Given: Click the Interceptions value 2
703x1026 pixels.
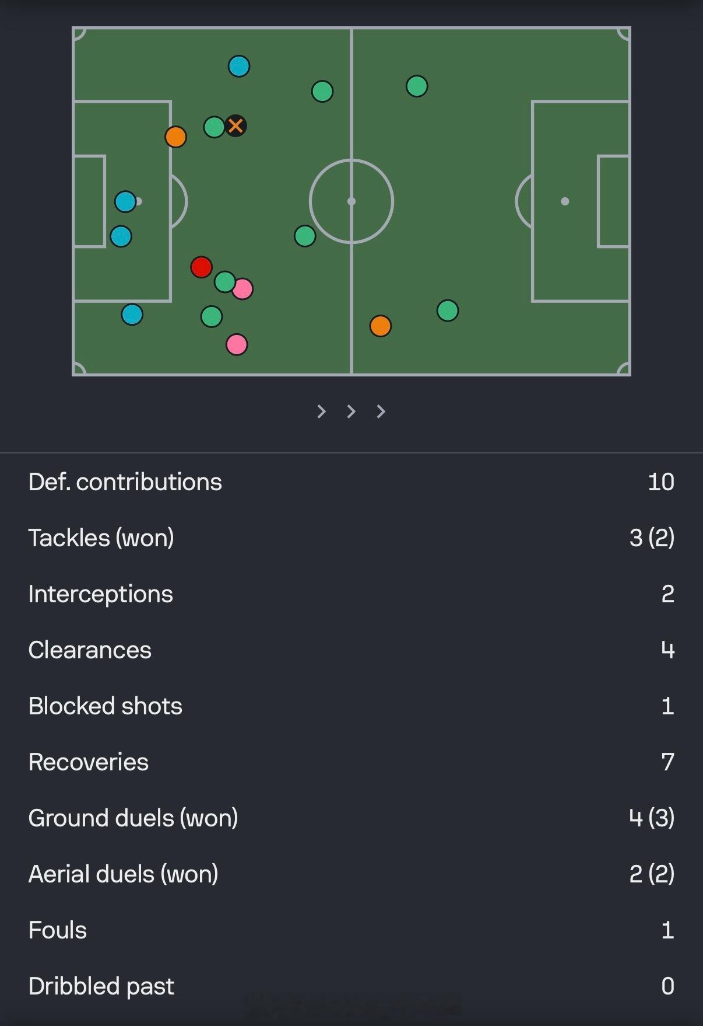Looking at the screenshot, I should 667,594.
